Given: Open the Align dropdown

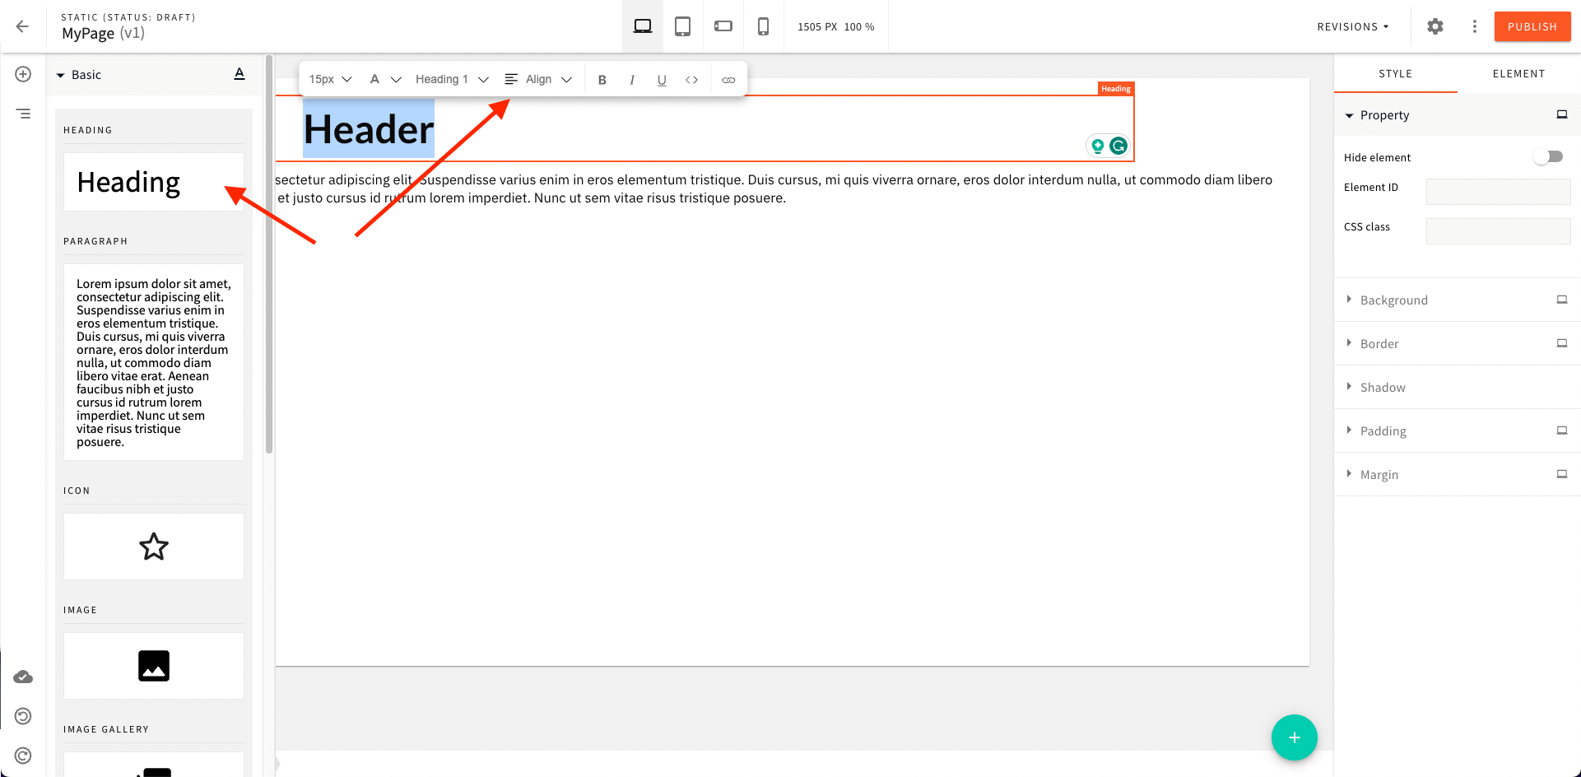Looking at the screenshot, I should (x=538, y=79).
